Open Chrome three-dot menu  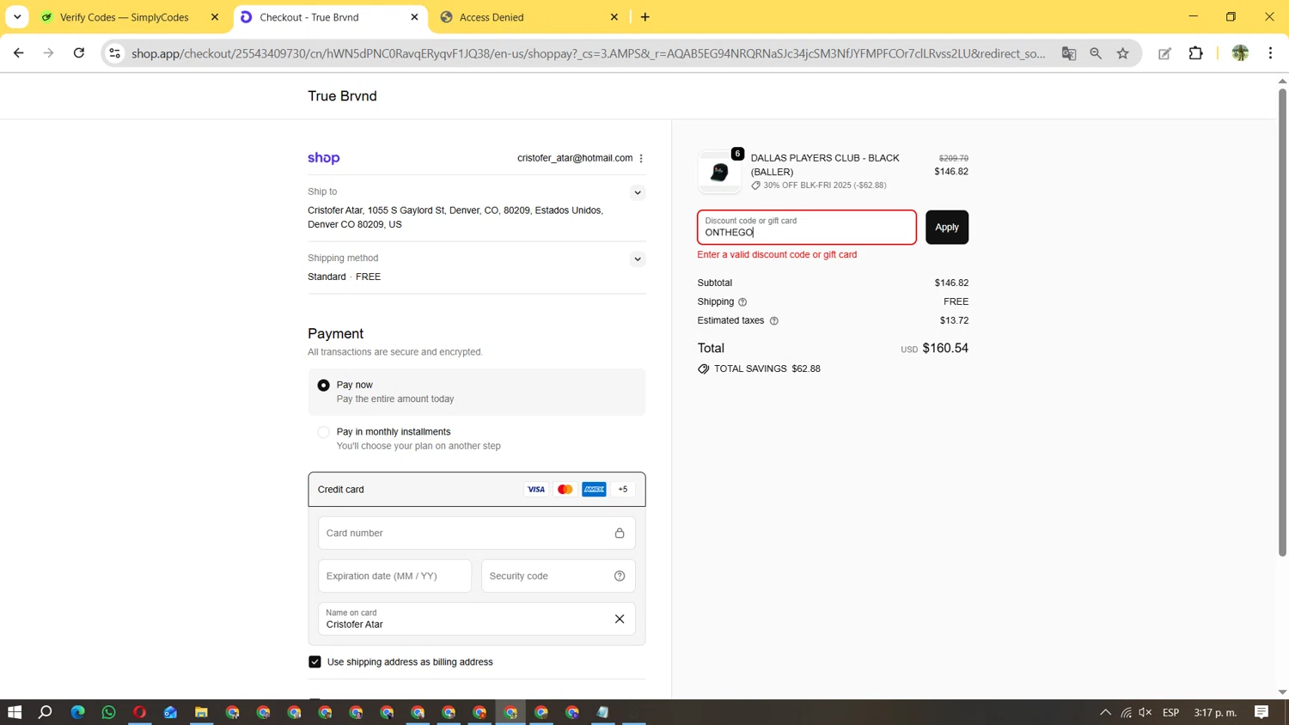pos(1270,53)
